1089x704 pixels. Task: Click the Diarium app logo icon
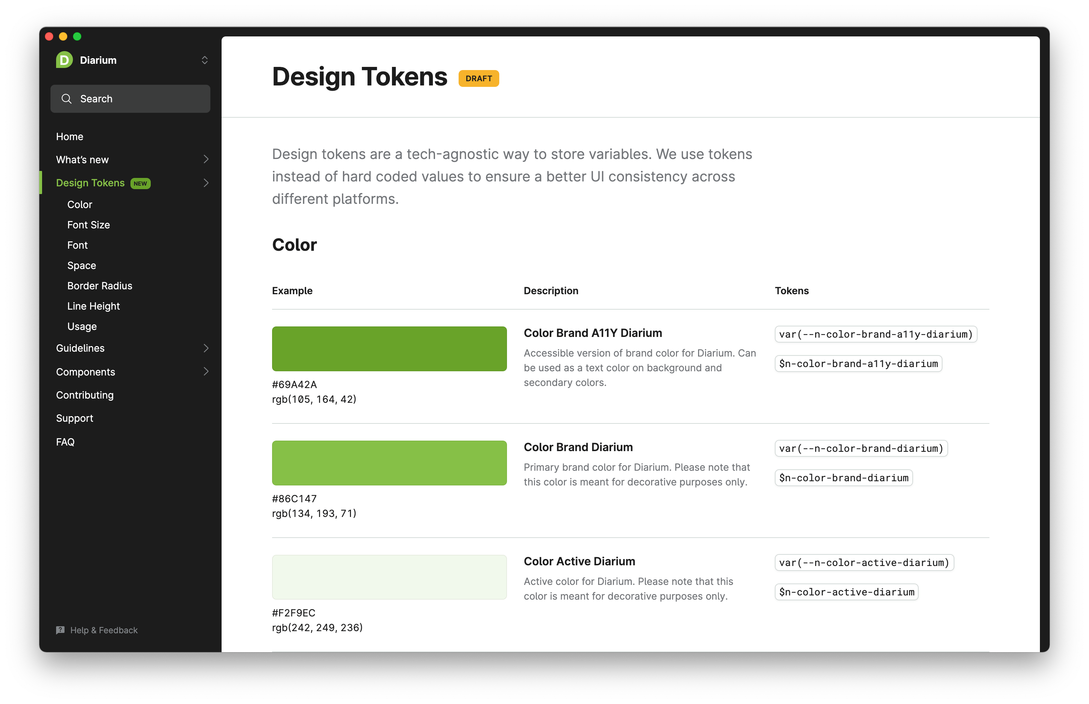[x=63, y=60]
